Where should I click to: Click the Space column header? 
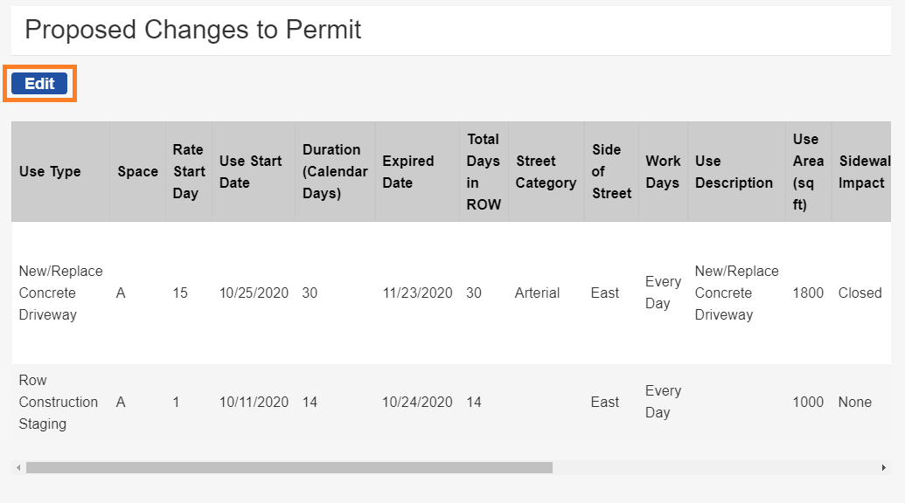pyautogui.click(x=137, y=172)
